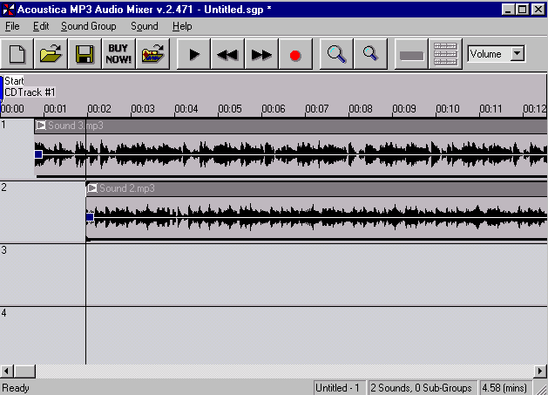Open the Volume dropdown arrow
Image resolution: width=548 pixels, height=395 pixels.
[518, 54]
